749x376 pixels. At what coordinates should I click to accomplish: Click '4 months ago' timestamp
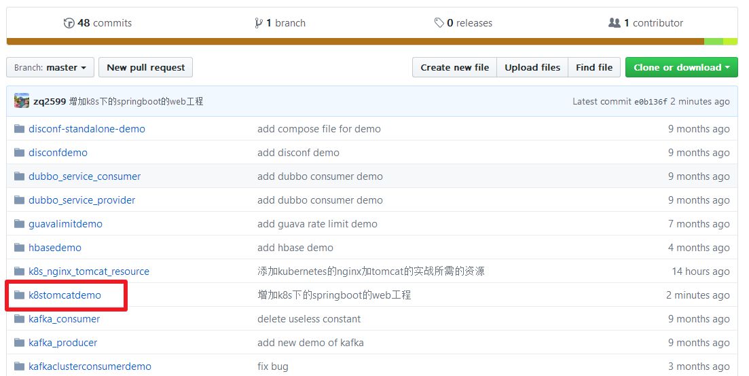(x=699, y=248)
